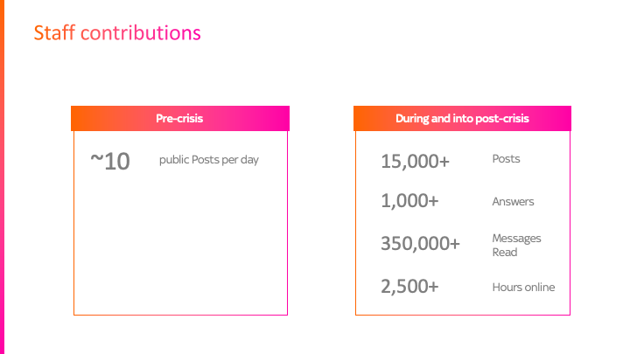This screenshot has height=354, width=630.
Task: Click the word Read under Messages
Action: [505, 253]
